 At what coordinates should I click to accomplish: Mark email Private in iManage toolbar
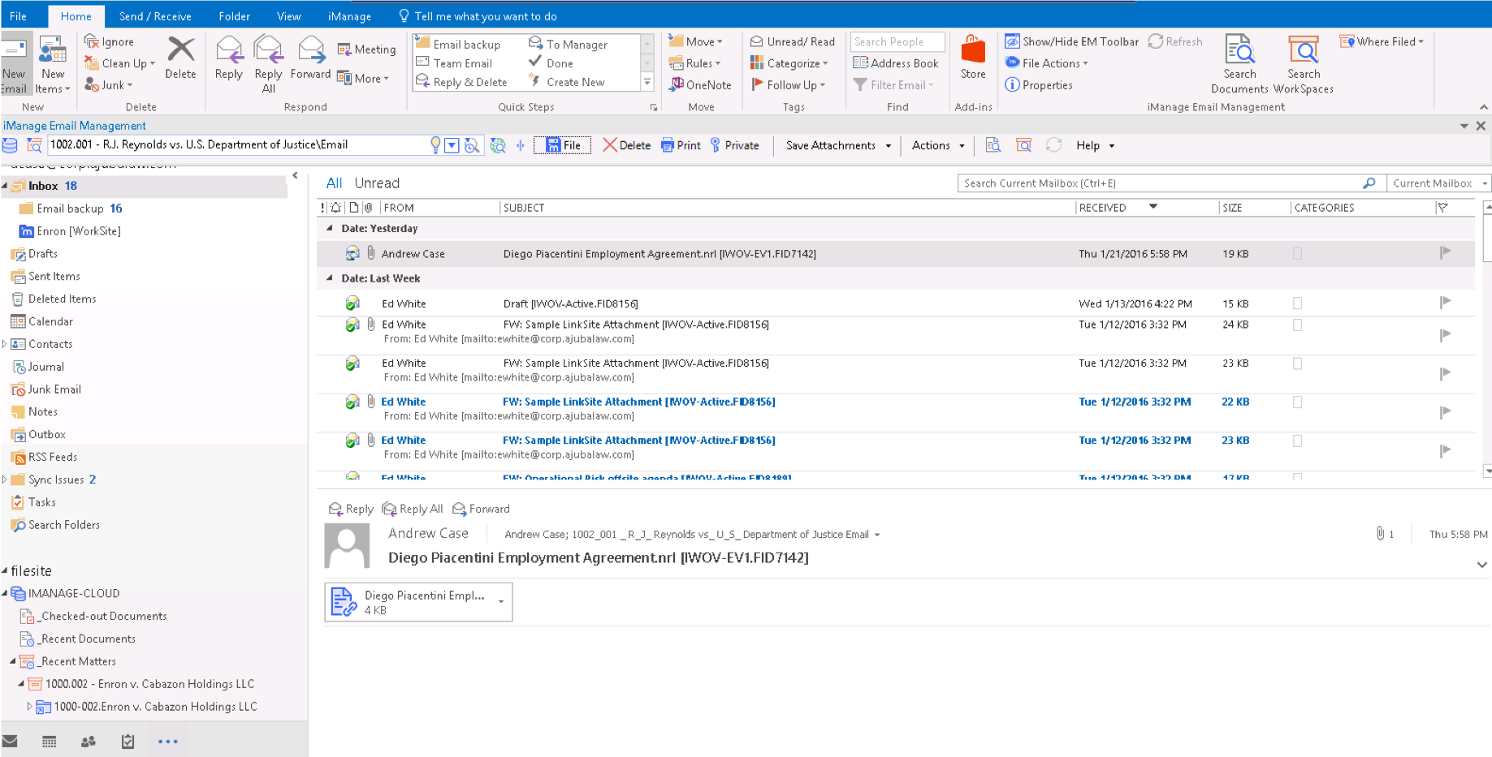coord(734,145)
